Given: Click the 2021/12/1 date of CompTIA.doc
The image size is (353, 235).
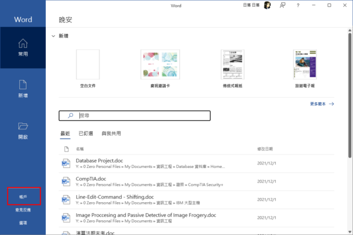Looking at the screenshot, I should pos(267,182).
